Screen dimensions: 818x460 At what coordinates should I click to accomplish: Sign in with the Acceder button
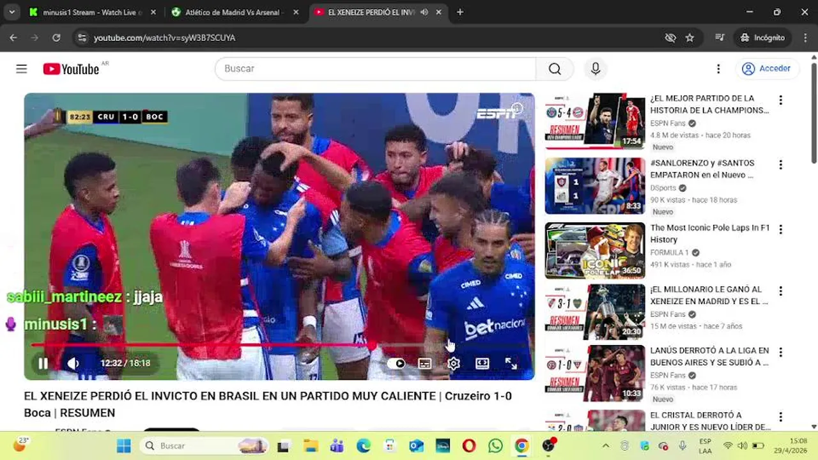pos(767,69)
